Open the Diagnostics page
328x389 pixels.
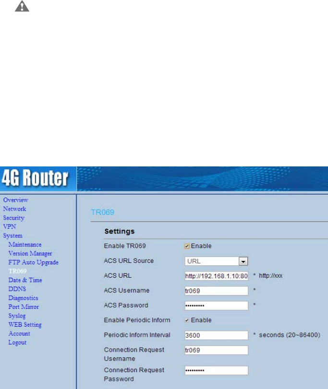[x=23, y=298]
